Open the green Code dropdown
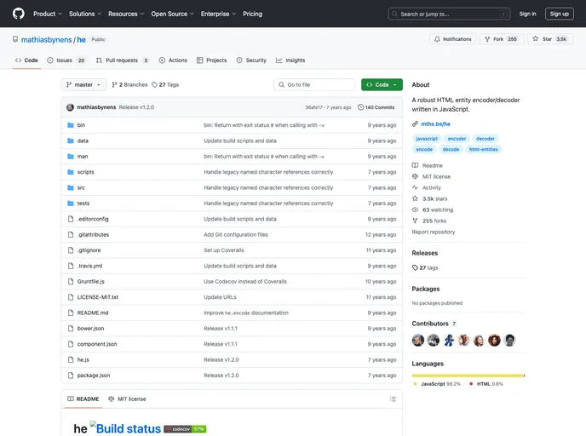The height and width of the screenshot is (436, 586). pos(382,85)
